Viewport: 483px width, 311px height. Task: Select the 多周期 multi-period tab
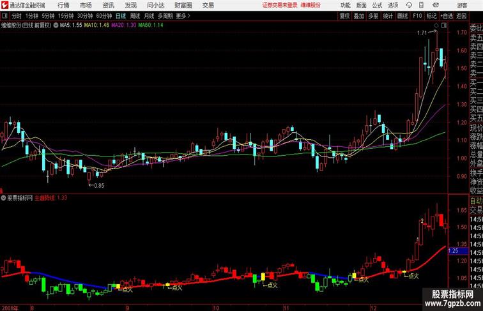coord(165,16)
